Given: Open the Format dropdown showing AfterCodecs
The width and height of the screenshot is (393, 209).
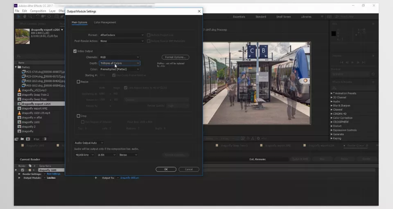Looking at the screenshot, I should (x=122, y=35).
